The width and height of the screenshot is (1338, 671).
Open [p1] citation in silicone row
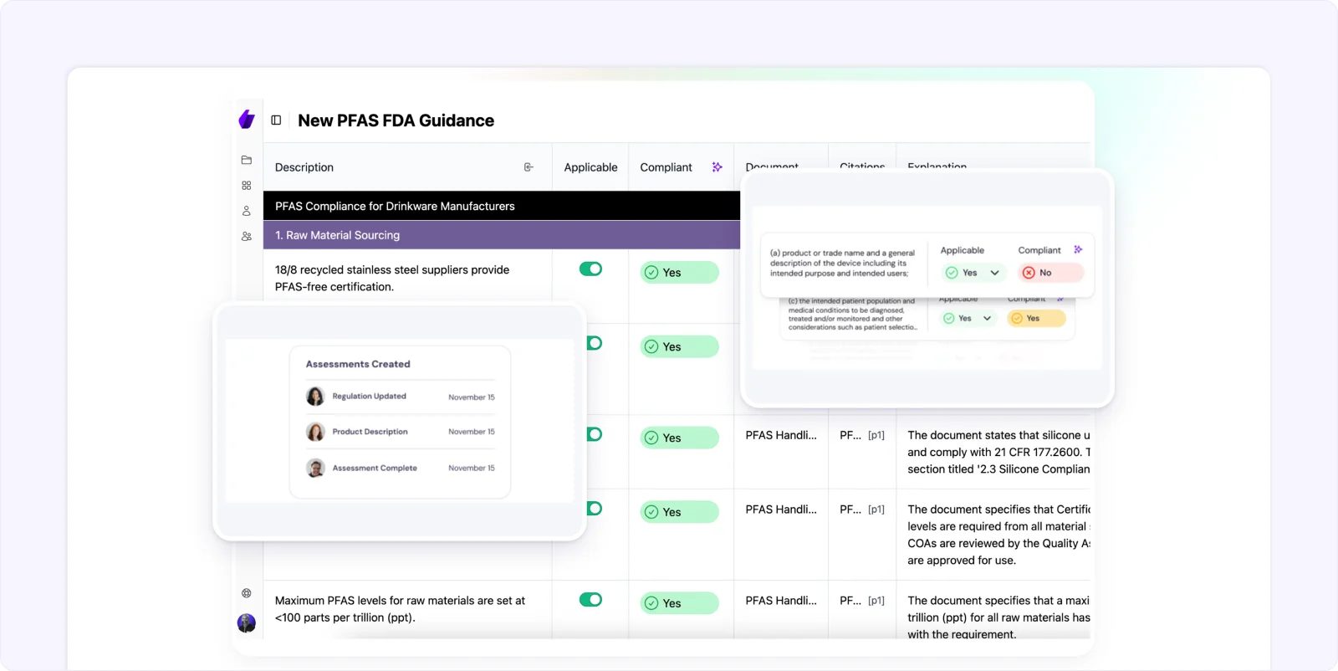[876, 435]
